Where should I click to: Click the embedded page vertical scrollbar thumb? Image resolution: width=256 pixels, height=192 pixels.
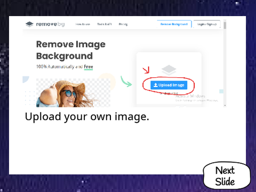225,25
